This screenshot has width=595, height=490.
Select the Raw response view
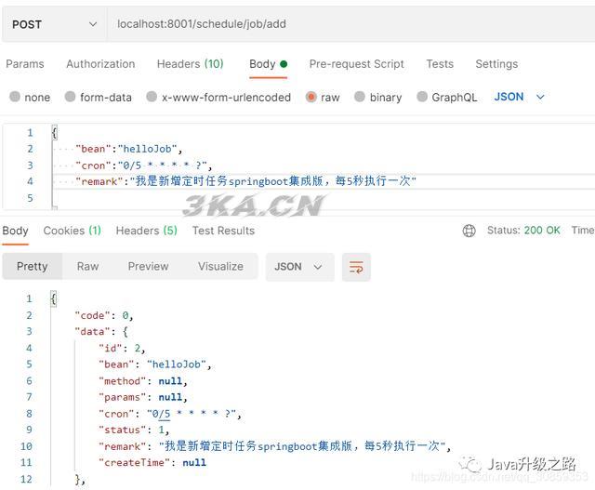click(x=87, y=267)
